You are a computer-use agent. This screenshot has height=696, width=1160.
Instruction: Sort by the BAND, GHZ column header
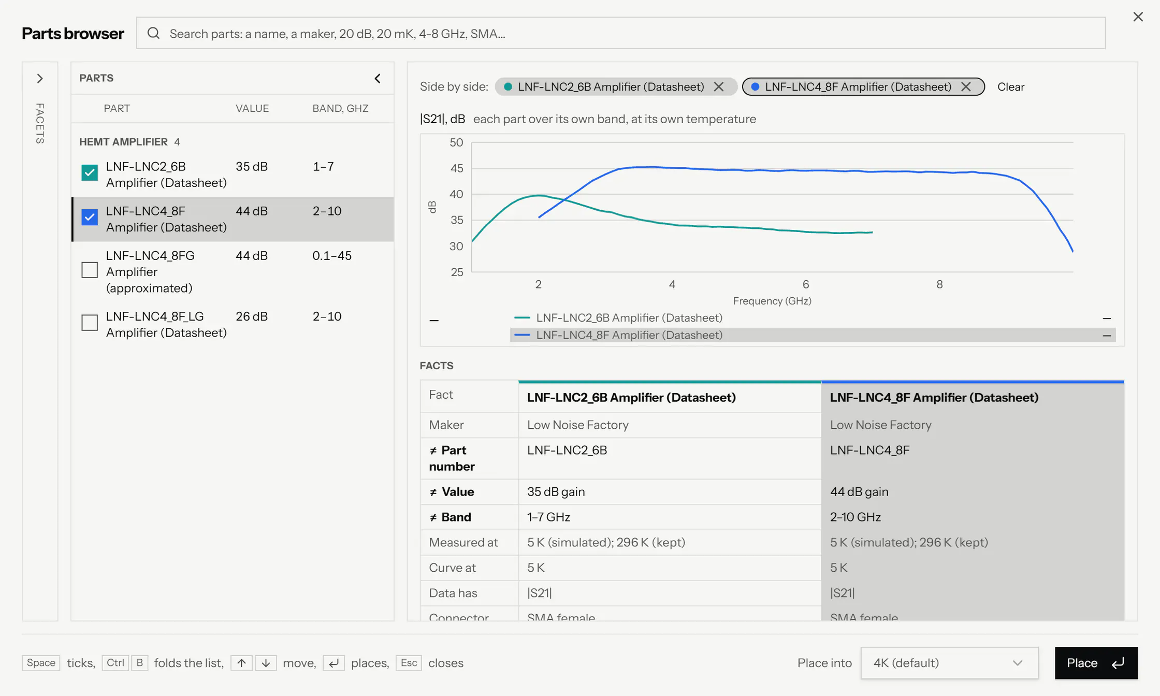[340, 108]
